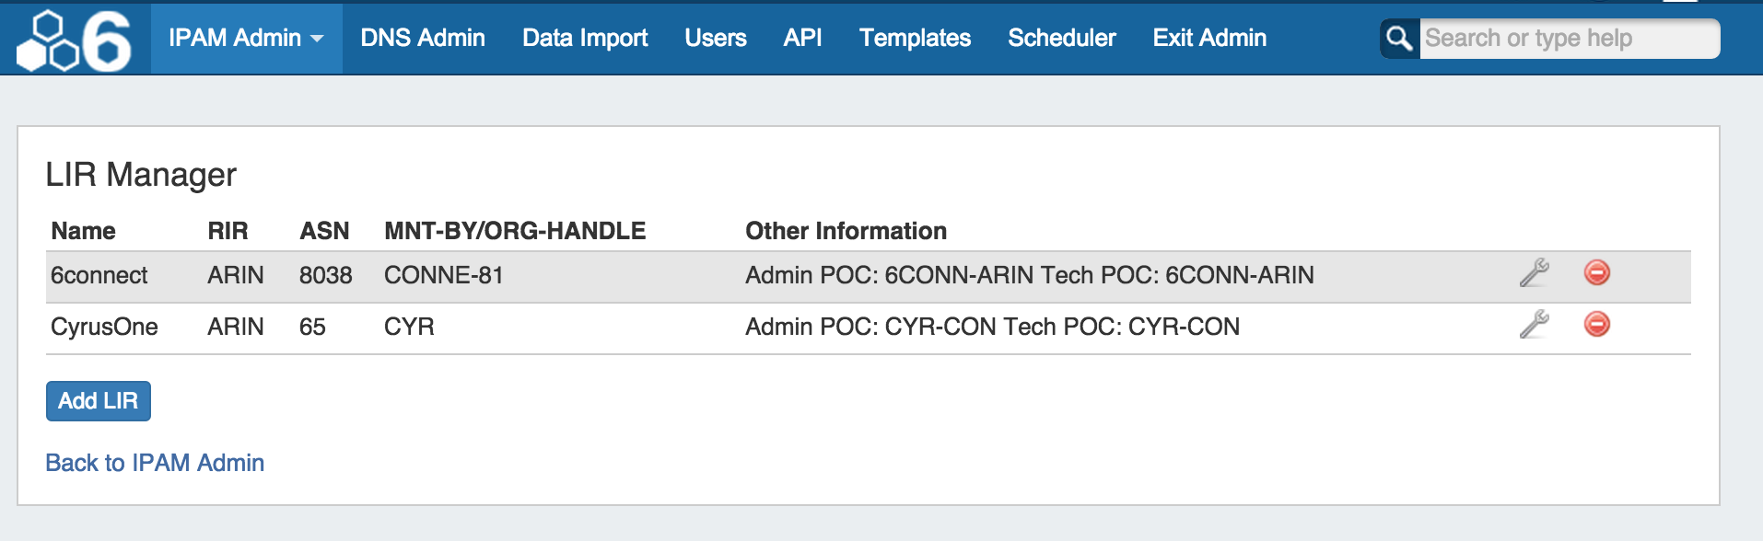Click the 6connect hexagon logo
Screen dimensions: 1763x541
(76, 40)
